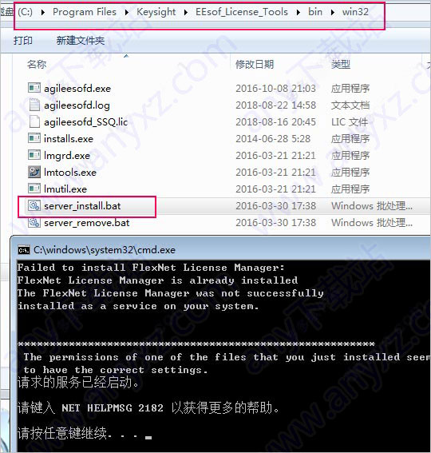This screenshot has width=431, height=453.
Task: Click the server_install.bat batch file icon
Action: [34, 205]
